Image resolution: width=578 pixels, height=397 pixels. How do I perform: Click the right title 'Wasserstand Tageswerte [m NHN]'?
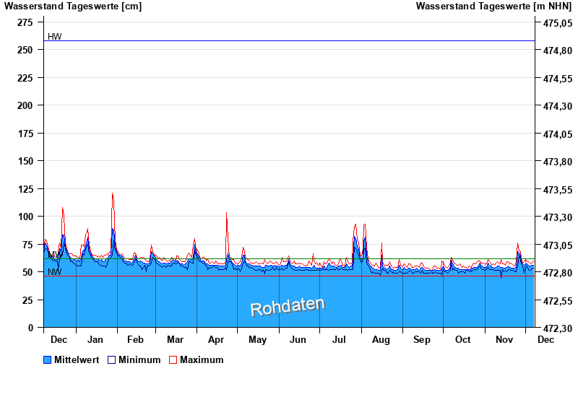pos(494,6)
